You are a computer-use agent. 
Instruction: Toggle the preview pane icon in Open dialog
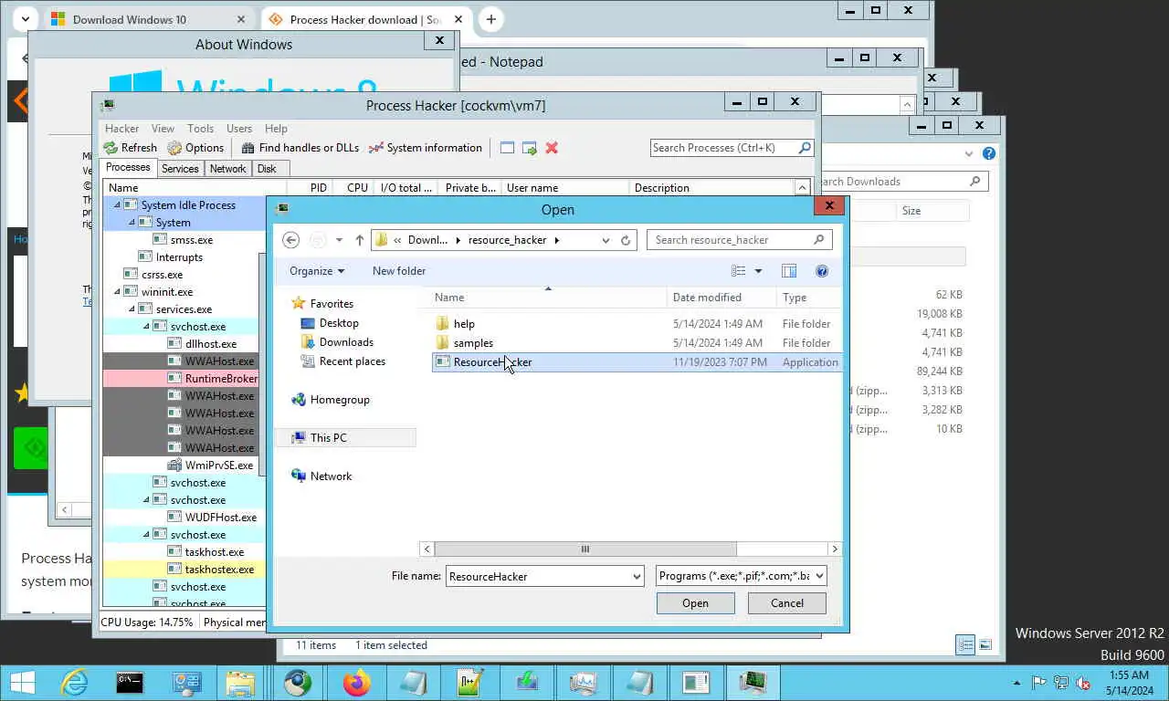[789, 271]
